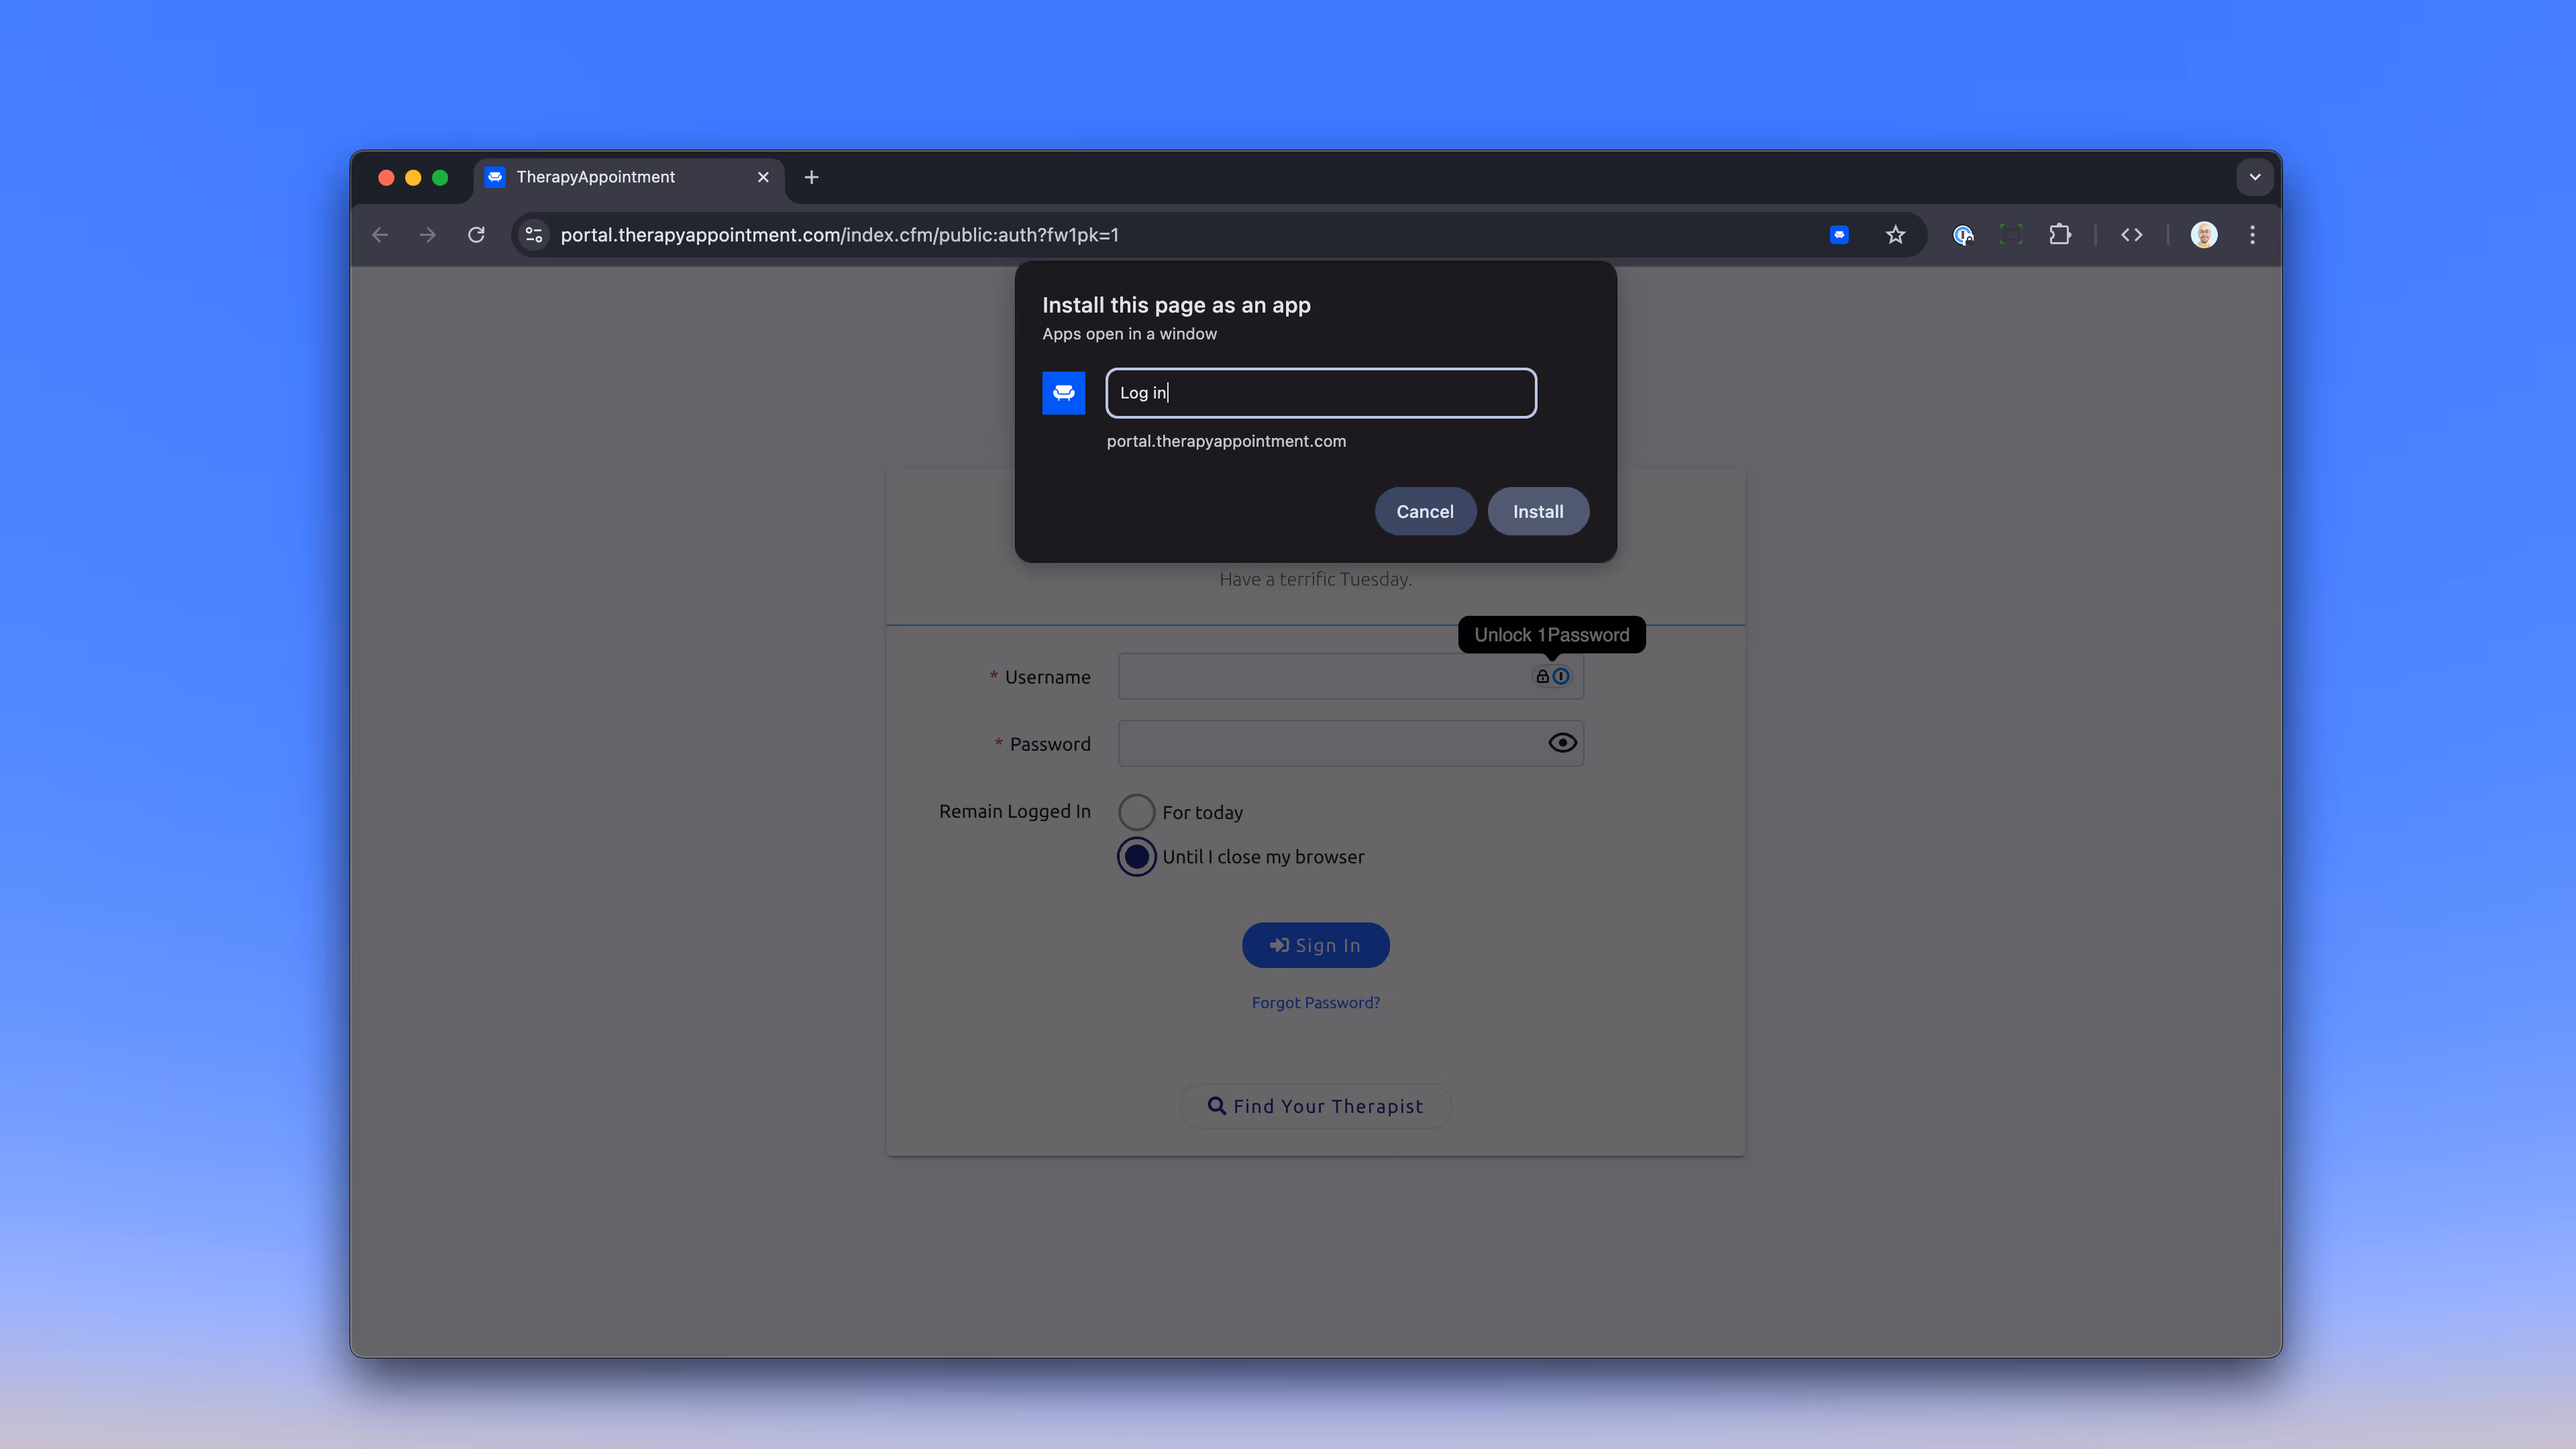Open Chrome three-dot menu
The height and width of the screenshot is (1449, 2576).
(2252, 235)
